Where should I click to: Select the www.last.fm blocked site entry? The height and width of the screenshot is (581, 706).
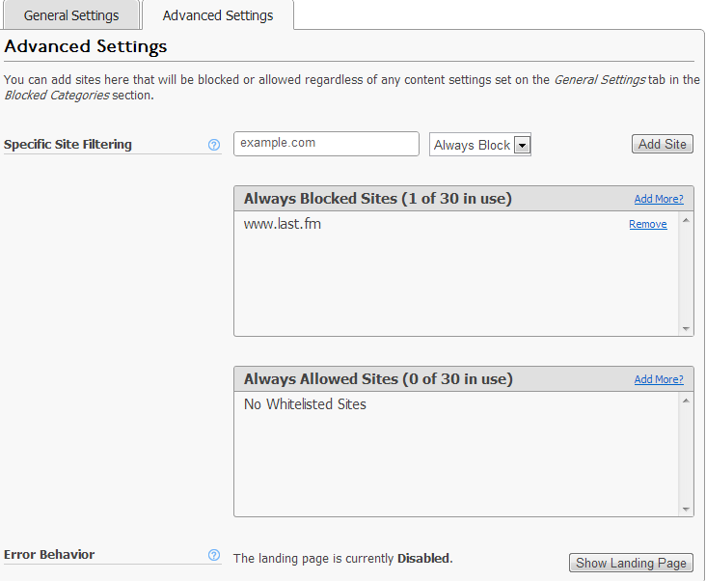[283, 224]
